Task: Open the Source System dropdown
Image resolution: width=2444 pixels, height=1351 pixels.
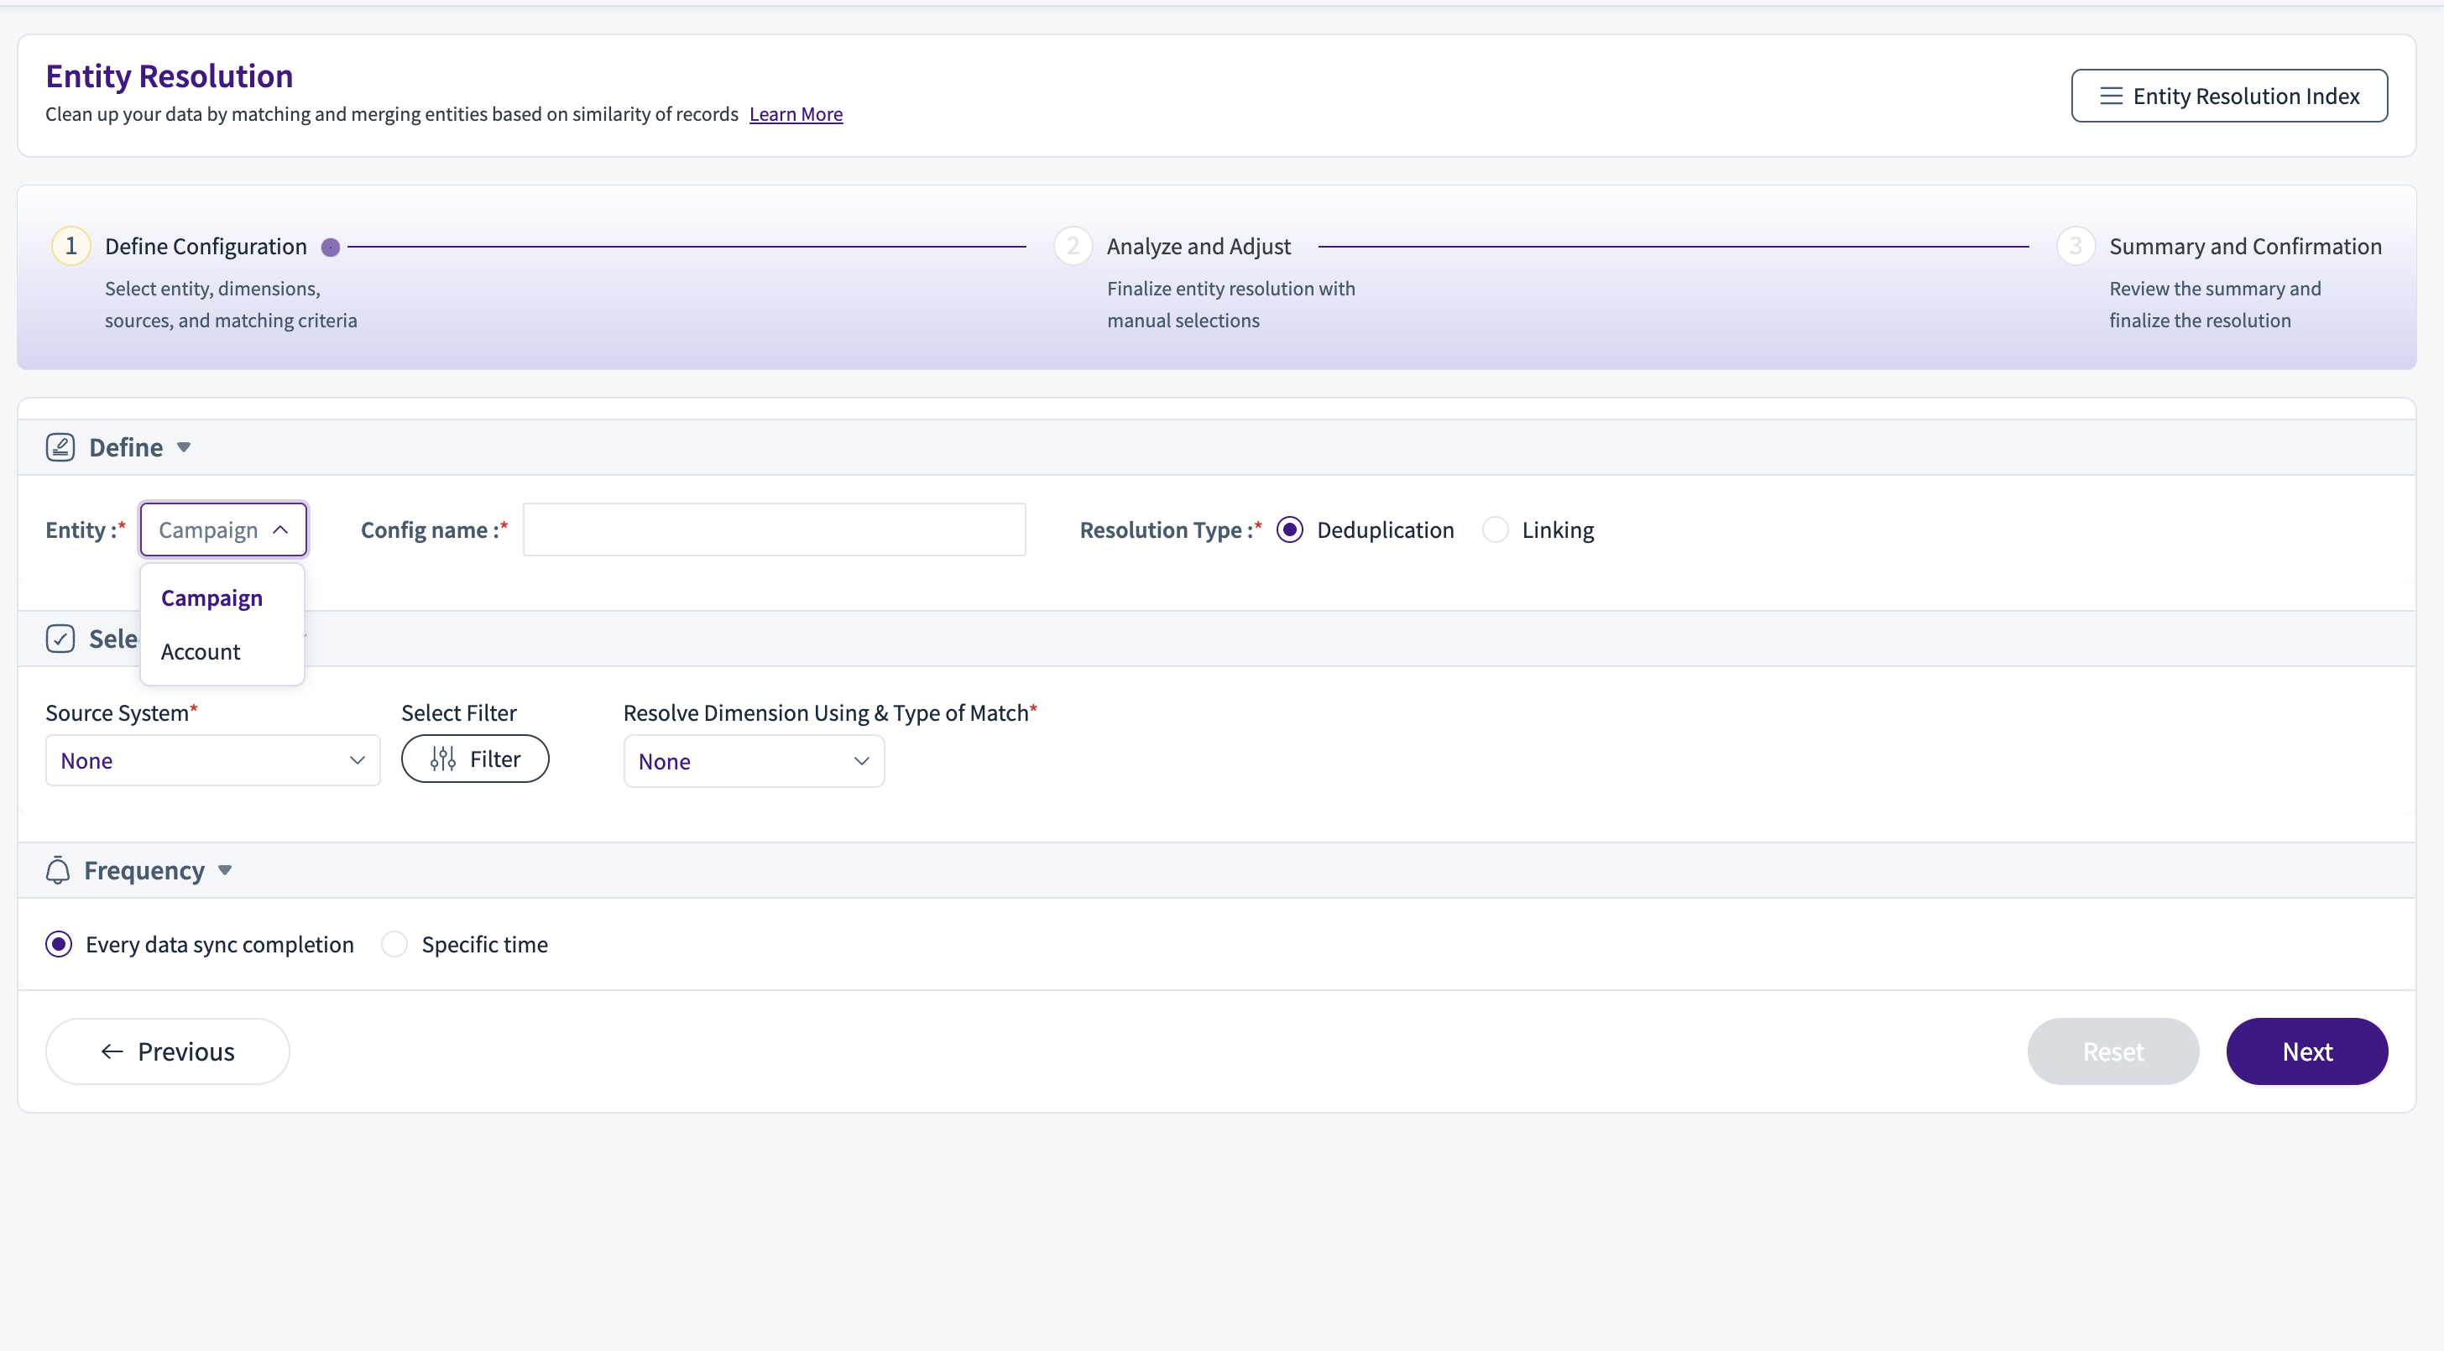Action: tap(212, 760)
